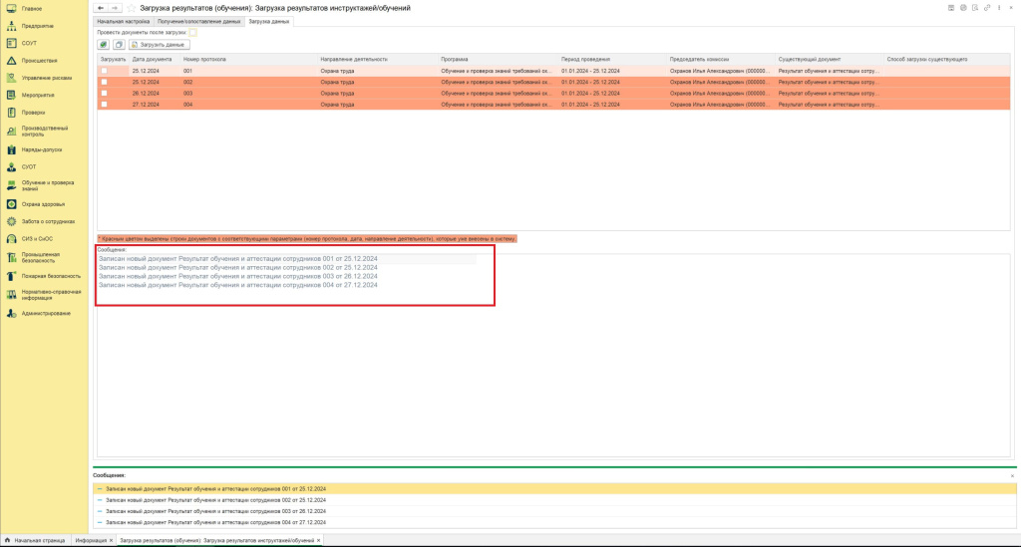
Task: Click the preview document icon top-right
Action: click(x=975, y=8)
